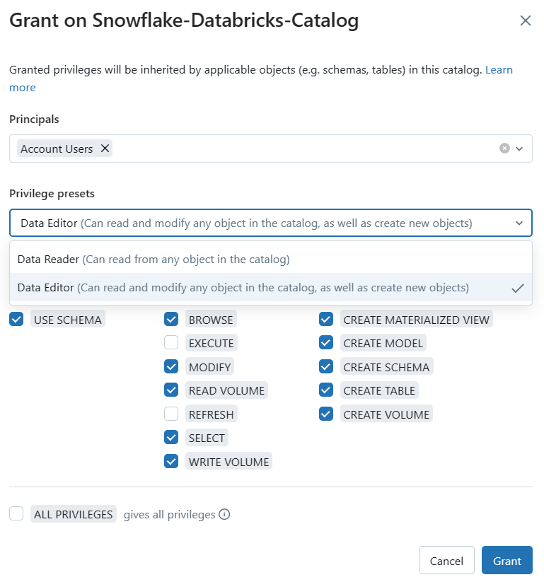The image size is (544, 582).
Task: Uncheck CREATE MATERIALIZED VIEW
Action: (x=326, y=319)
